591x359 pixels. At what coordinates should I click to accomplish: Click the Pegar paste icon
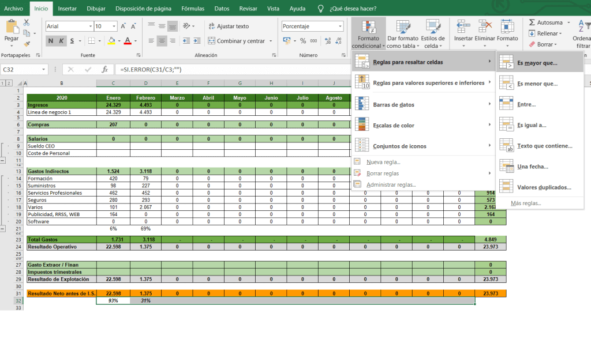click(12, 27)
